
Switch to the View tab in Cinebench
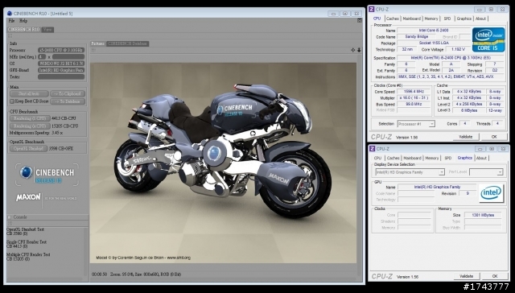(x=47, y=30)
